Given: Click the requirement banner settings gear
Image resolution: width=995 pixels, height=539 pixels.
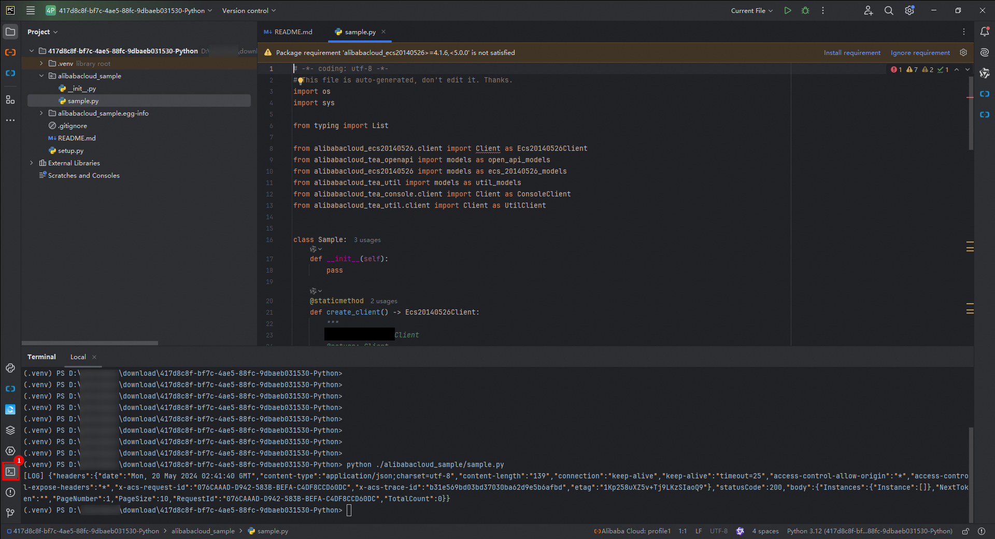Looking at the screenshot, I should pos(963,52).
